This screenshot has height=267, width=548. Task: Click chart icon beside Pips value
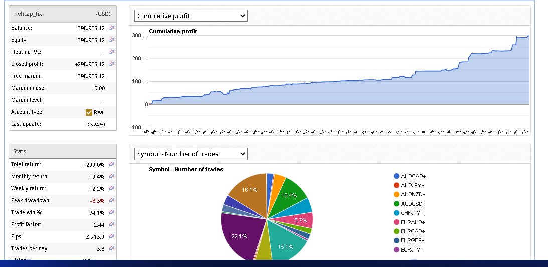(112, 236)
